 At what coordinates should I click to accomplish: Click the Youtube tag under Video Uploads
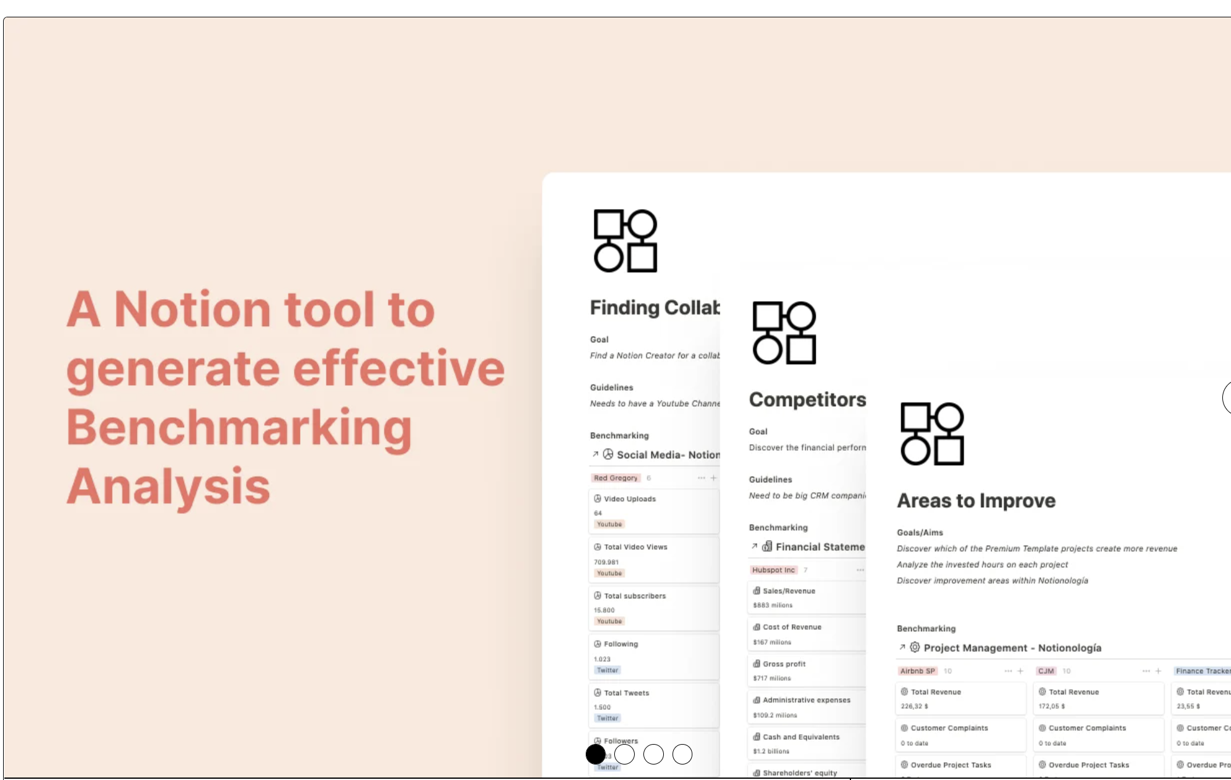(609, 525)
